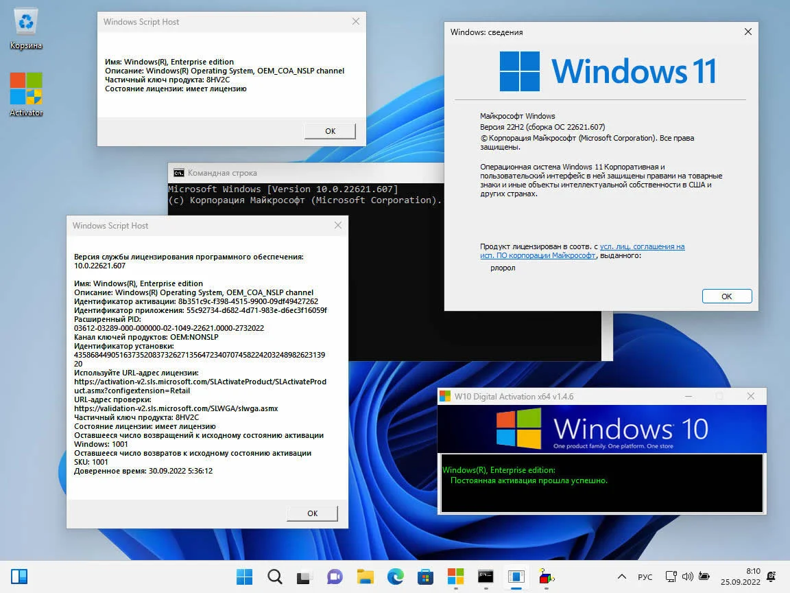Click the Доверенное время: 30.09.2022 5:36:12 line
790x593 pixels.
[143, 471]
